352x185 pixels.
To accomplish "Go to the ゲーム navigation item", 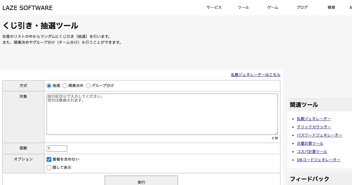I will pyautogui.click(x=273, y=8).
